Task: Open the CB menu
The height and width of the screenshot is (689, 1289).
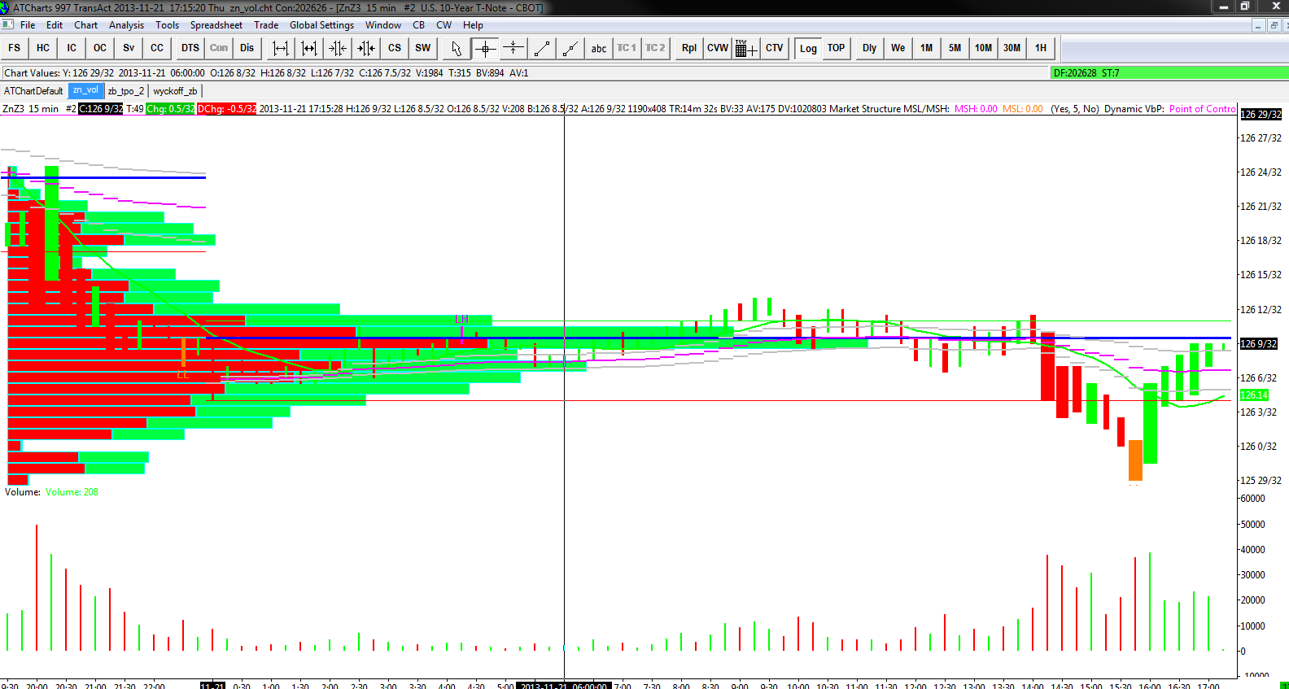Action: (x=419, y=25)
